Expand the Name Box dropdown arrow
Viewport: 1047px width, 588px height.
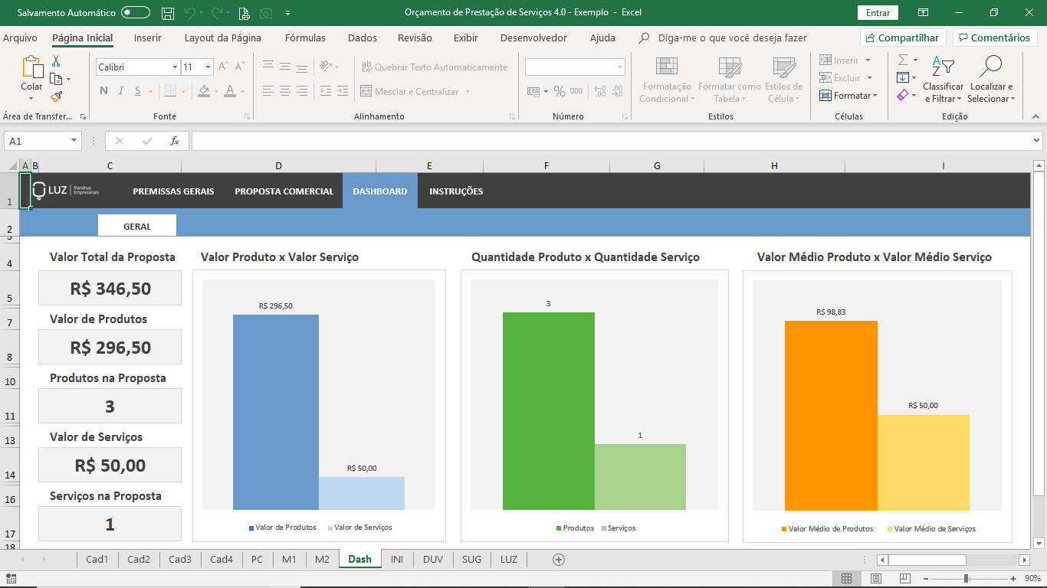[74, 141]
